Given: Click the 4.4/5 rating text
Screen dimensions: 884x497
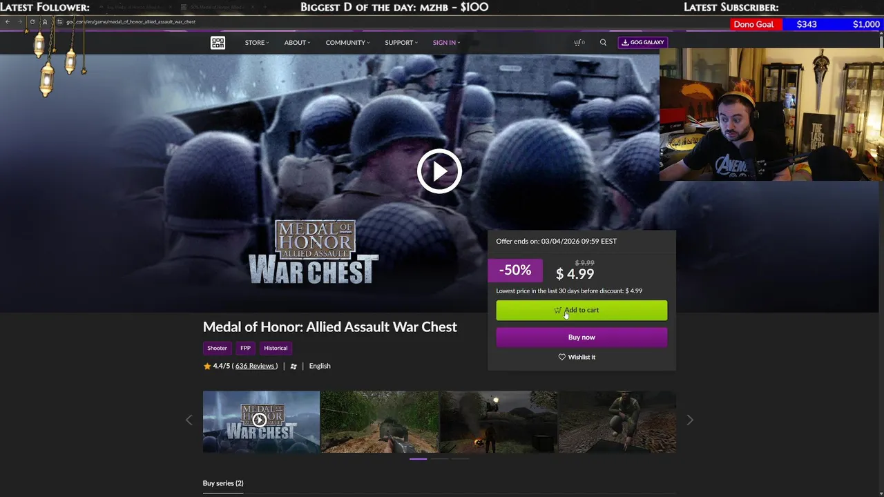Looking at the screenshot, I should coord(222,366).
